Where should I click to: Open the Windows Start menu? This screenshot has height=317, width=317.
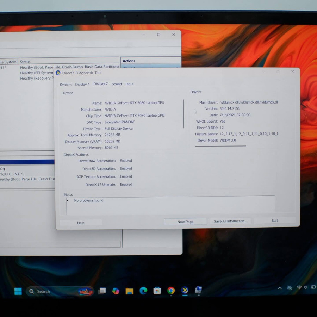18,291
